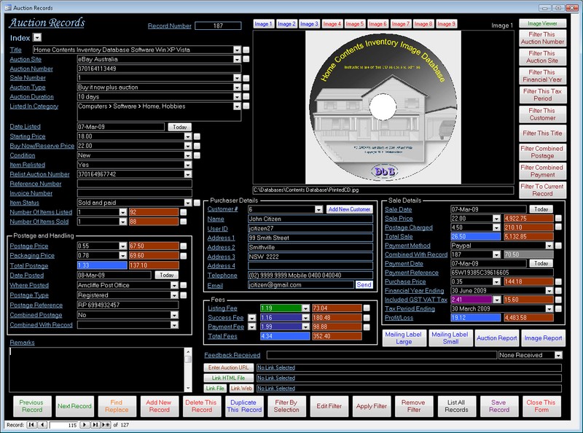The image size is (583, 433).
Task: Go to first record navigation arrow
Action: click(x=31, y=425)
